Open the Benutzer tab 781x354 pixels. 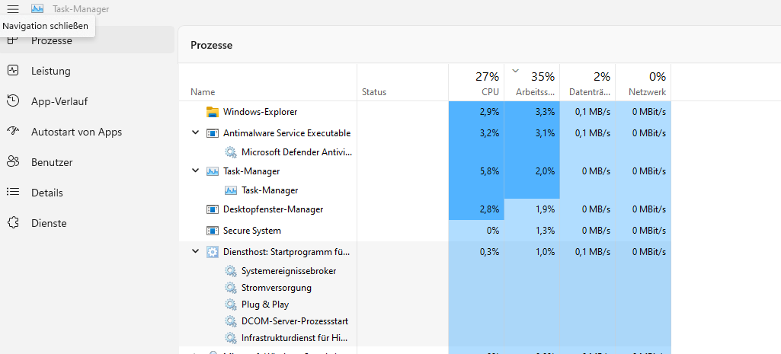click(x=87, y=162)
